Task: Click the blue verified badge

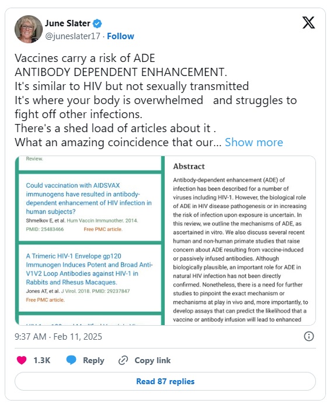Action: pyautogui.click(x=97, y=23)
